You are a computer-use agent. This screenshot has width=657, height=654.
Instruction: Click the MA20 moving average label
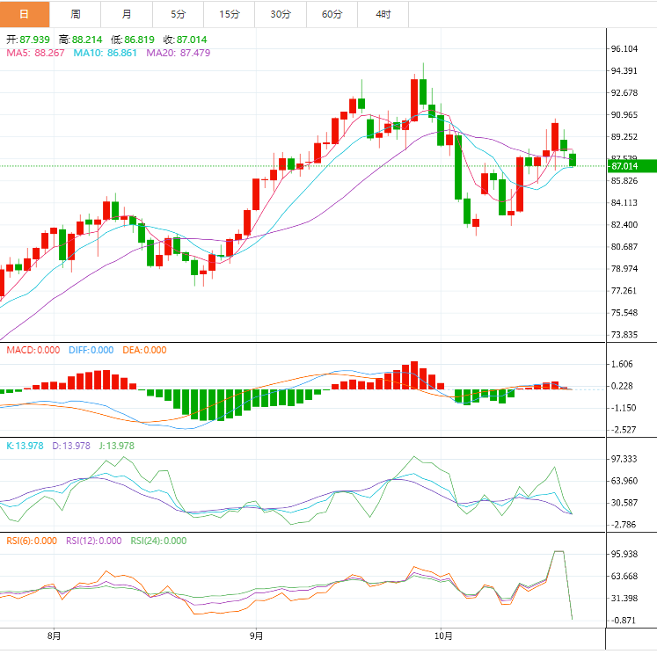click(x=179, y=53)
